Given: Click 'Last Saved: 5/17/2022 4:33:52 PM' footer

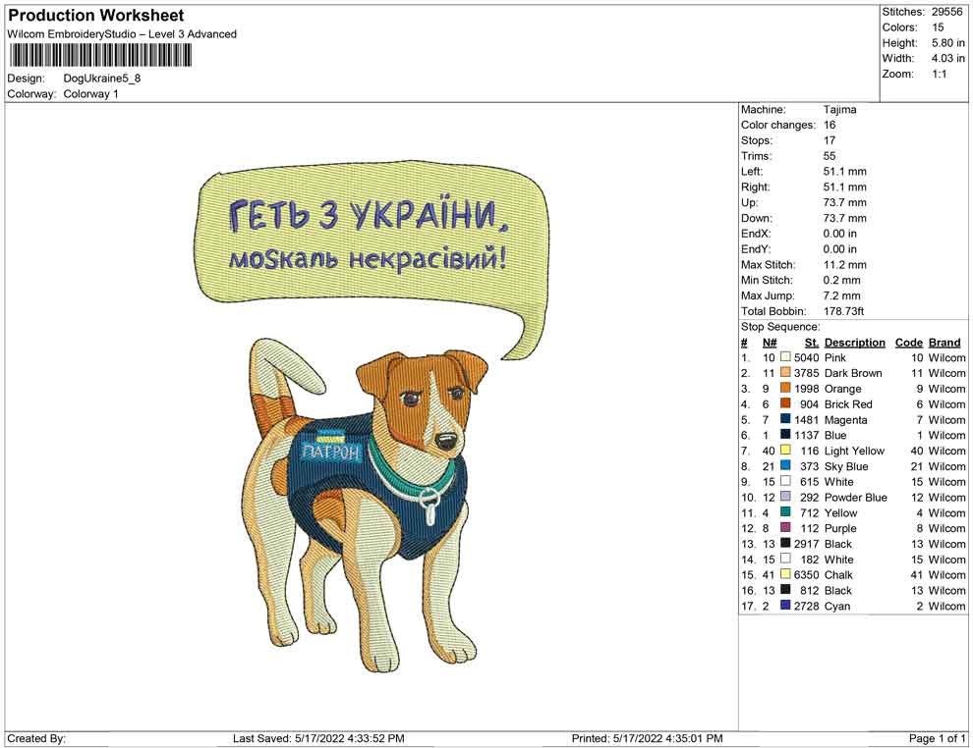Looking at the screenshot, I should [318, 738].
